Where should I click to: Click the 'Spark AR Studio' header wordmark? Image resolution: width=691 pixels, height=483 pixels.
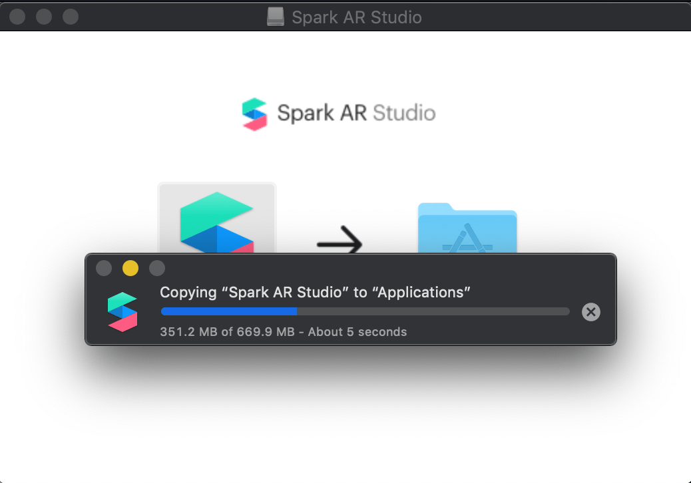coord(356,113)
